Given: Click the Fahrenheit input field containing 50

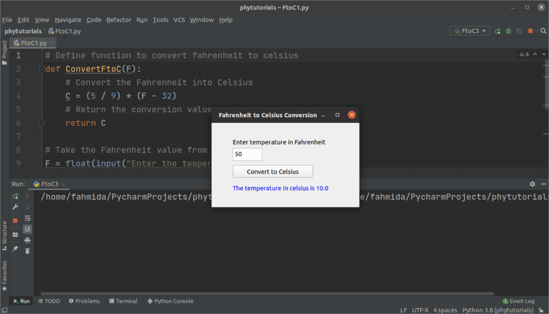Looking at the screenshot, I should pyautogui.click(x=247, y=154).
